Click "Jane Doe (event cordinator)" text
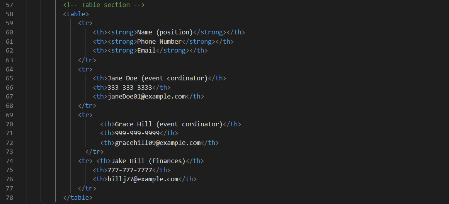 [158, 78]
